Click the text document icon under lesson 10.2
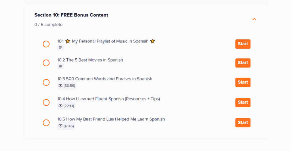This screenshot has height=151, width=291. [x=60, y=67]
